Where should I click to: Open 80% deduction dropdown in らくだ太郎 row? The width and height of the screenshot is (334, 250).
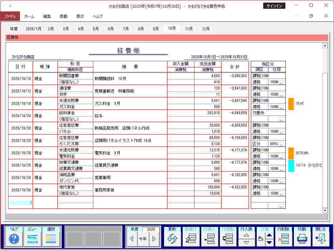[281, 144]
